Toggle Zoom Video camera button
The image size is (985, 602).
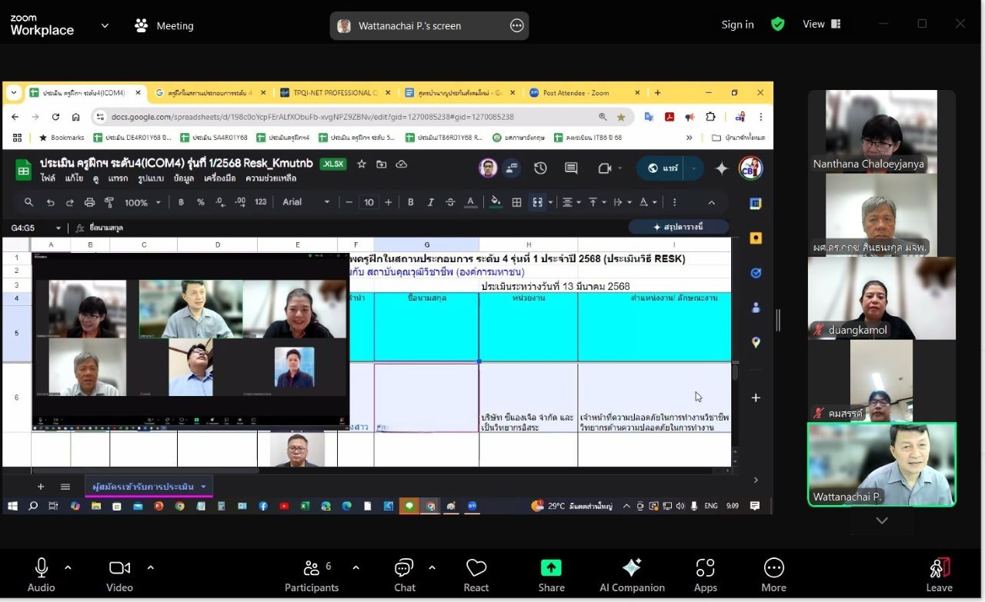click(119, 574)
